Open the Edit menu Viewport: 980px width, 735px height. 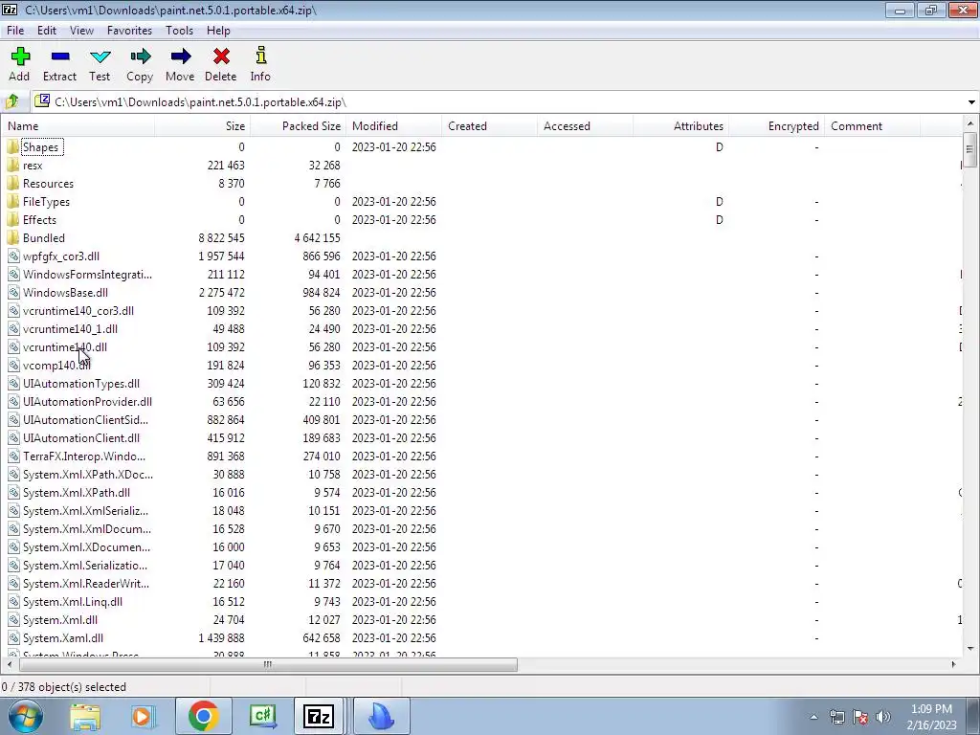(46, 30)
